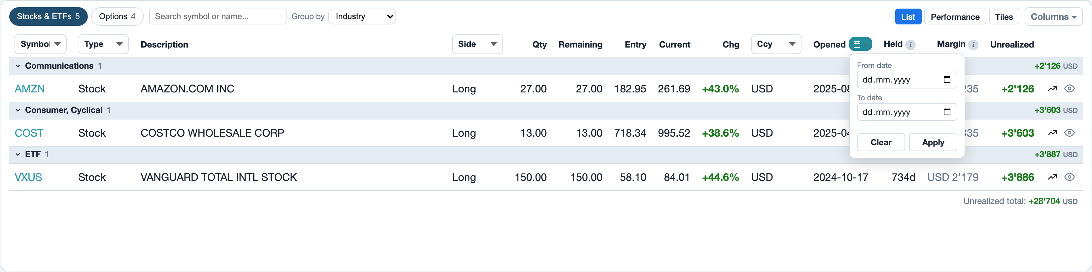
Task: Click the From date input field
Action: coord(907,80)
